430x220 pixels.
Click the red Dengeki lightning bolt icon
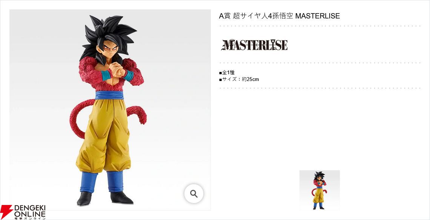[6, 212]
